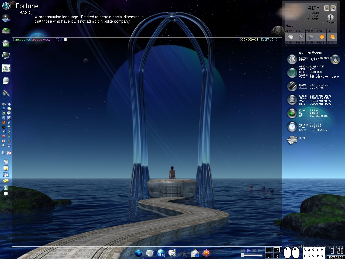Insert § from character selector applet

[322, 256]
